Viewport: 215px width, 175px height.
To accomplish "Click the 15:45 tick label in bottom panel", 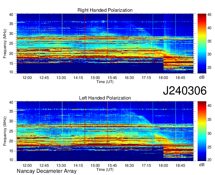I will 112,165.
